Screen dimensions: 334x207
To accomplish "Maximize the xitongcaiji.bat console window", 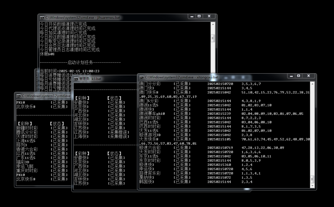I will coord(298,76).
